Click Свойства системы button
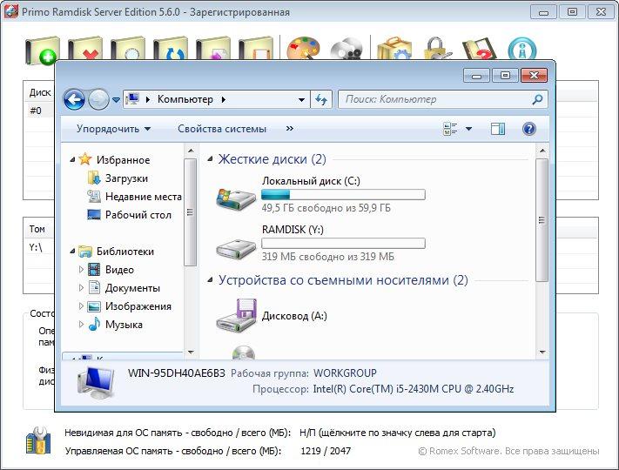The width and height of the screenshot is (619, 470). point(222,129)
